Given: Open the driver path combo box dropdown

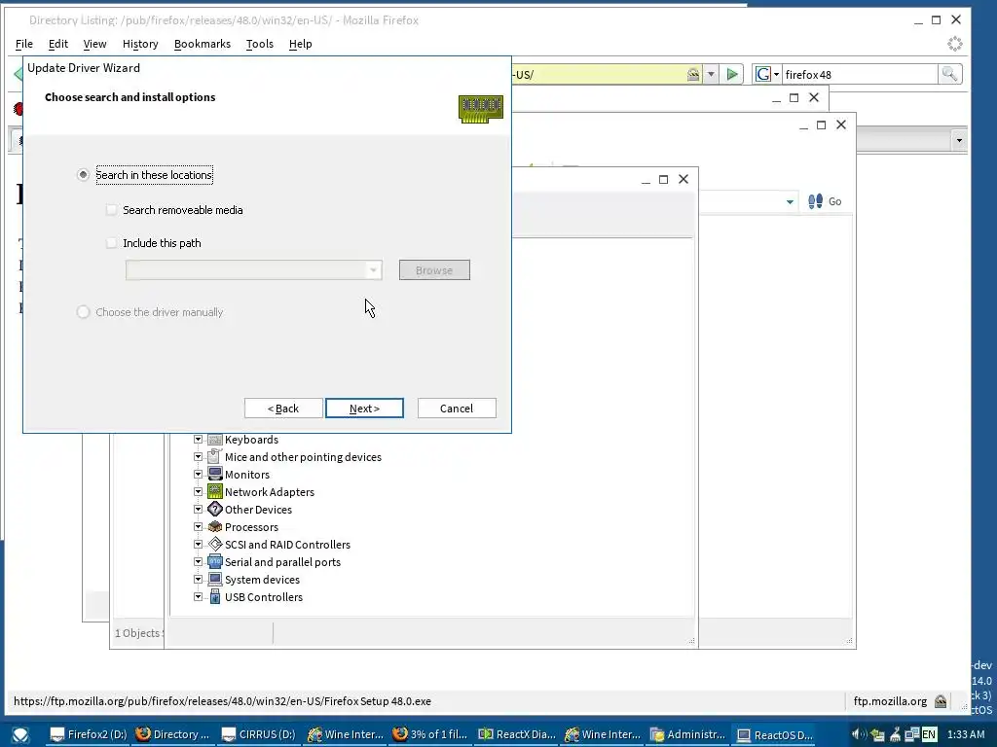Looking at the screenshot, I should pos(374,270).
